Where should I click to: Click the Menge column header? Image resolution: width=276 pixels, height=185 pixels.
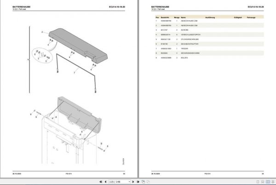click(x=177, y=17)
